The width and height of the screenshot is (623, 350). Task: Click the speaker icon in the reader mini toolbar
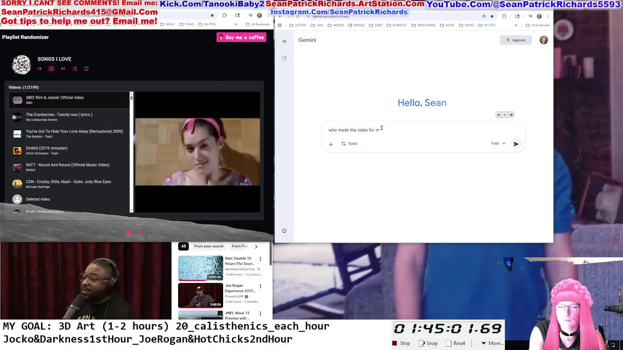tap(498, 115)
